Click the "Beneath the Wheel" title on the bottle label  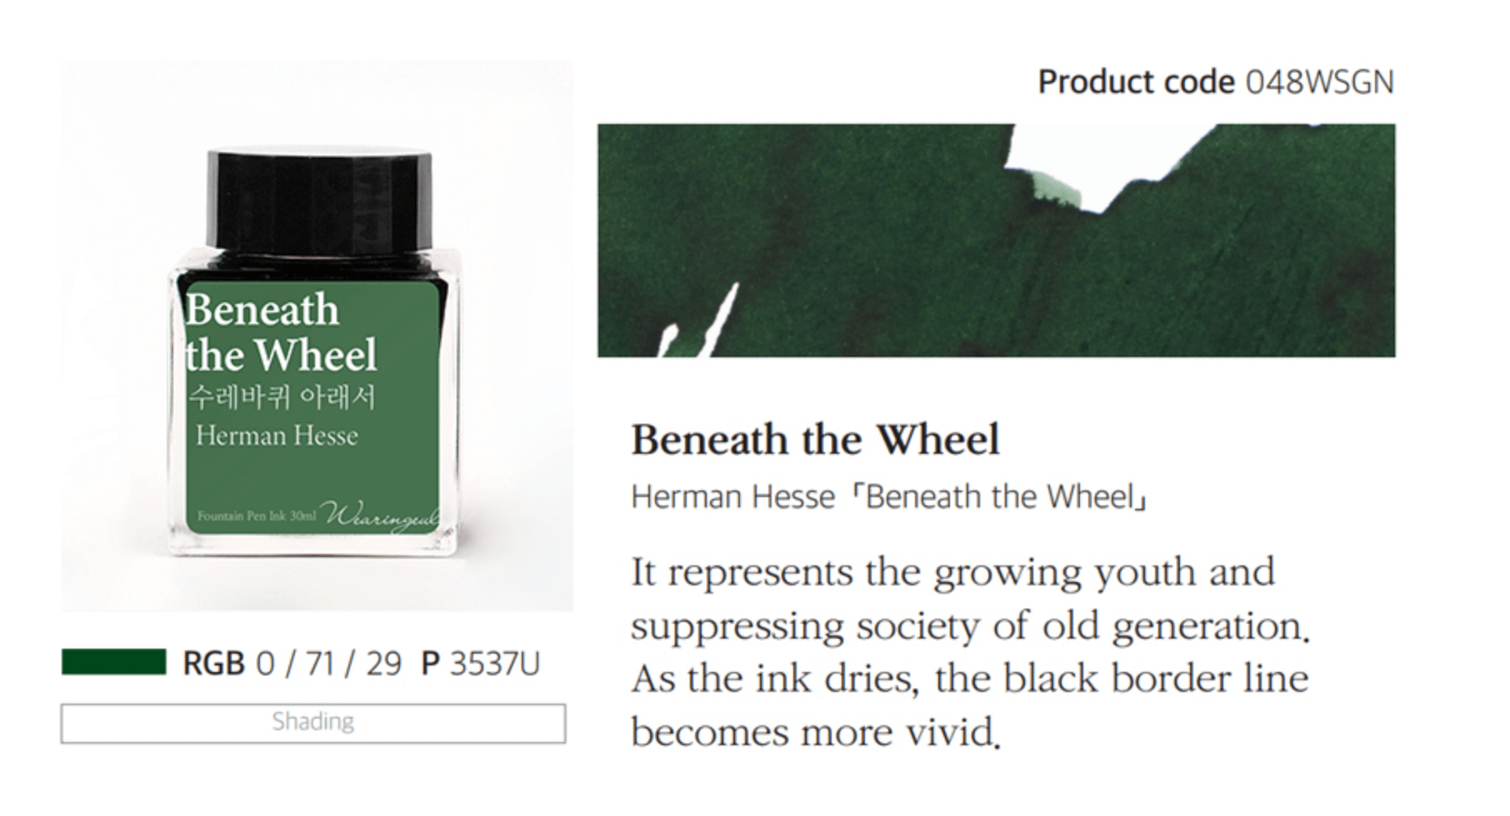(x=280, y=332)
